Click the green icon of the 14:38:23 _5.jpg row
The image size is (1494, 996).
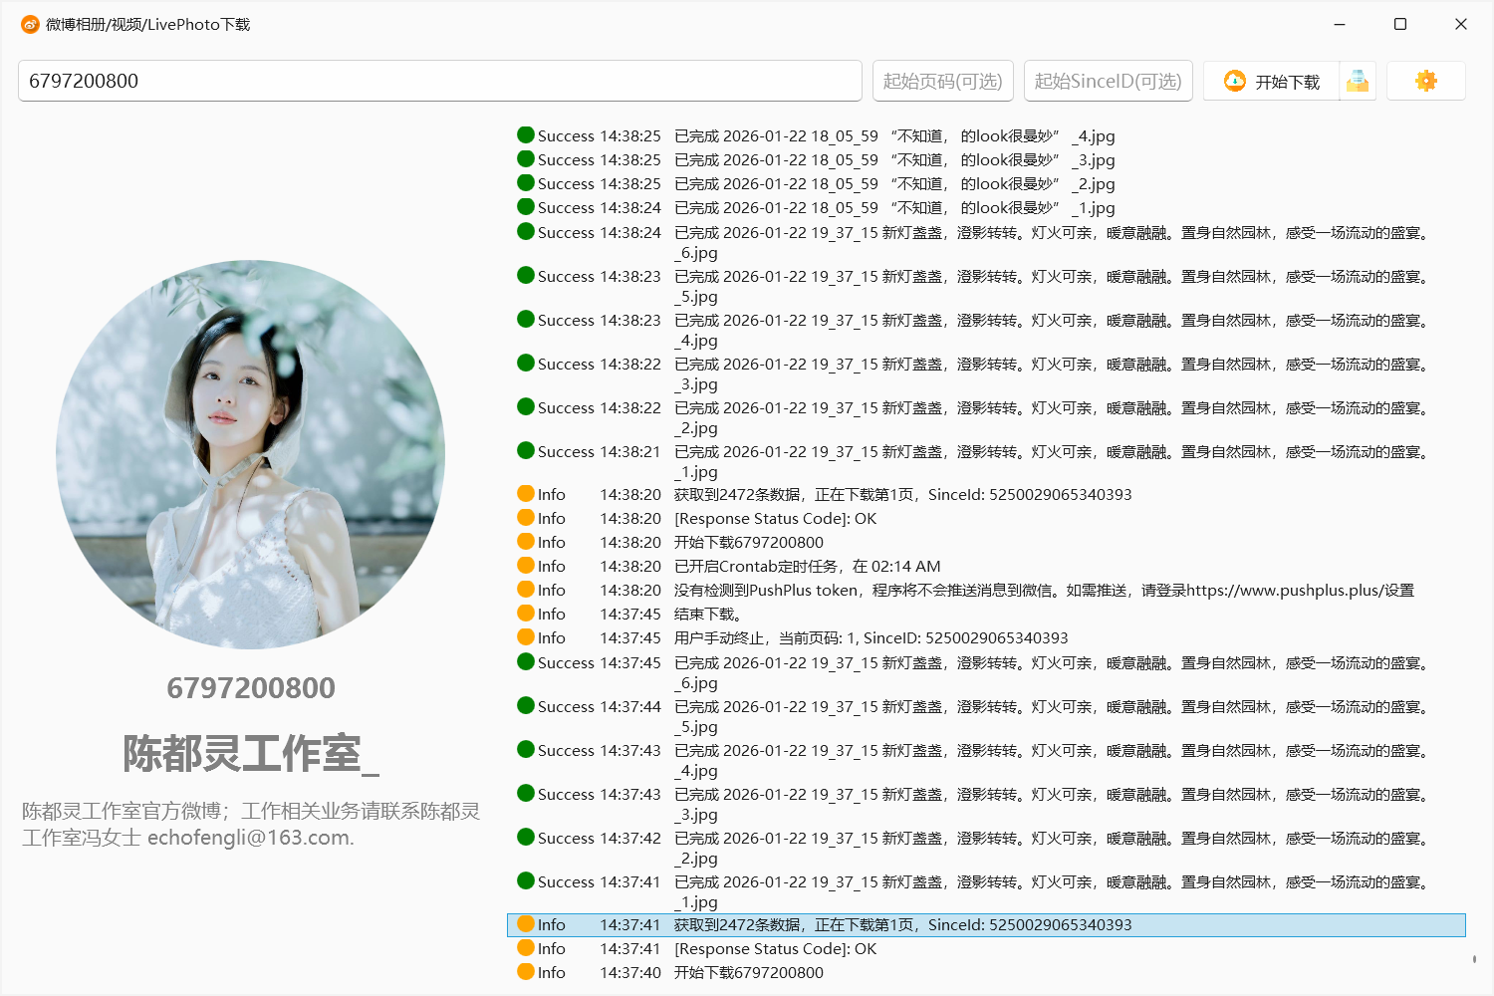[526, 275]
